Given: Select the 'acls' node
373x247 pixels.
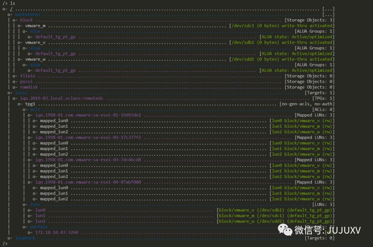Looking at the screenshot, I should pyautogui.click(x=35, y=109).
